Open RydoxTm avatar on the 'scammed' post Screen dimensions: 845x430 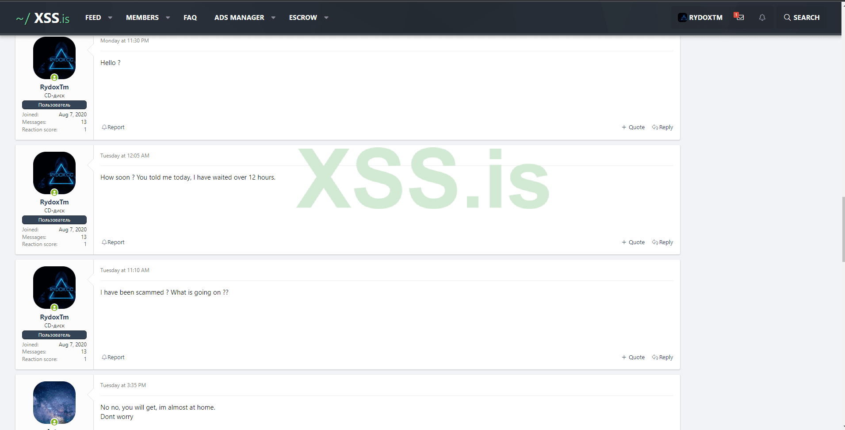pos(54,288)
